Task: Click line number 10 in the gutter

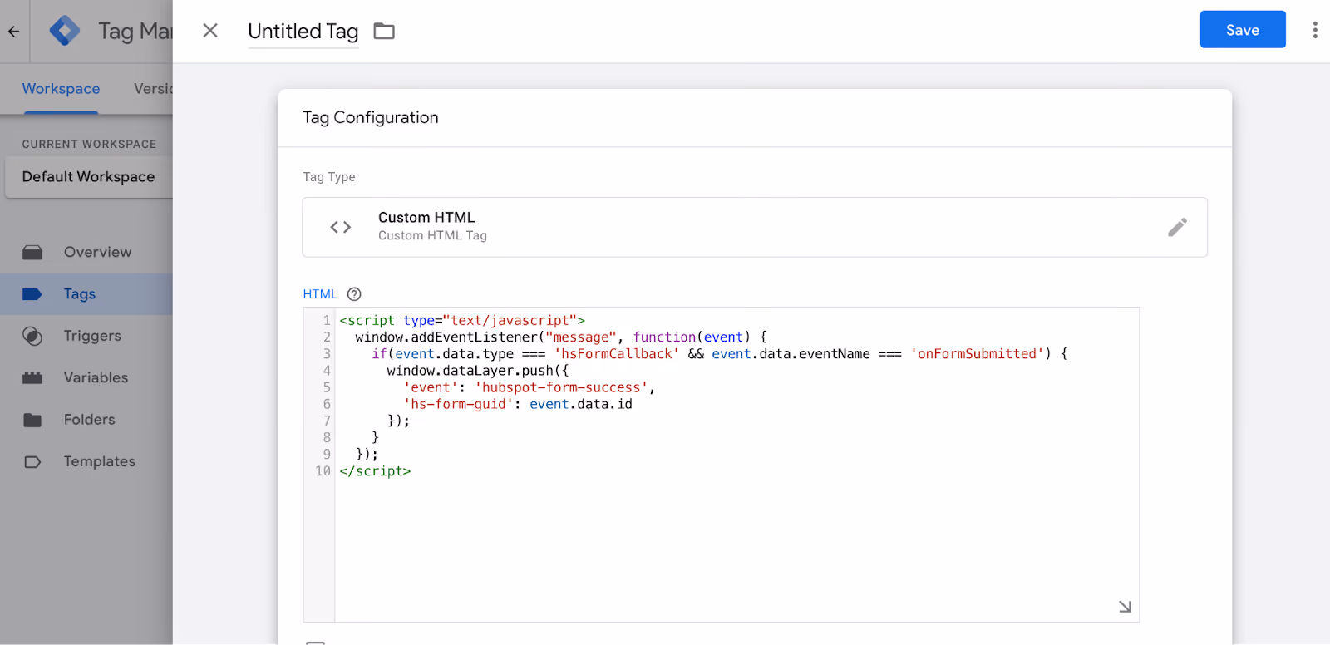Action: 323,471
